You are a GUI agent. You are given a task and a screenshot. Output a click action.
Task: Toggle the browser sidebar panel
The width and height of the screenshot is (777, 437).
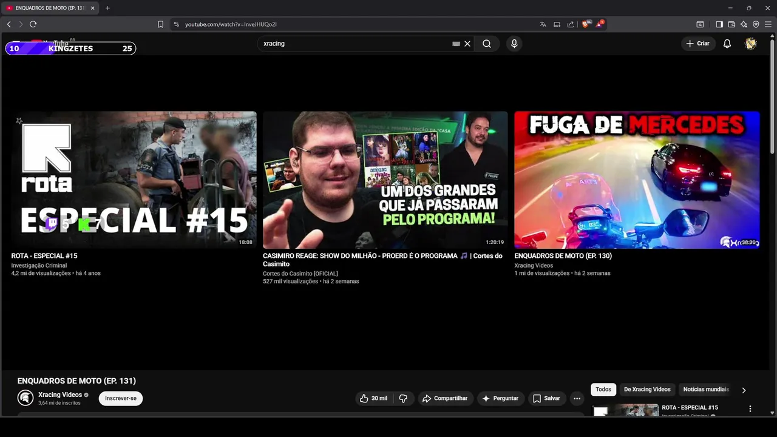click(x=719, y=24)
